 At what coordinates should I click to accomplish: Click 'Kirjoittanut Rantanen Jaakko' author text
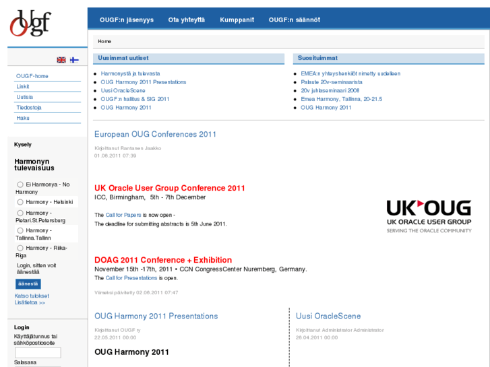128,148
